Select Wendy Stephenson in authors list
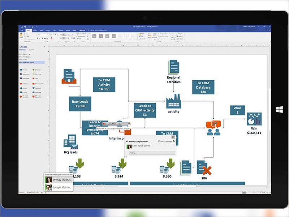289x217 pixels. pos(58,180)
